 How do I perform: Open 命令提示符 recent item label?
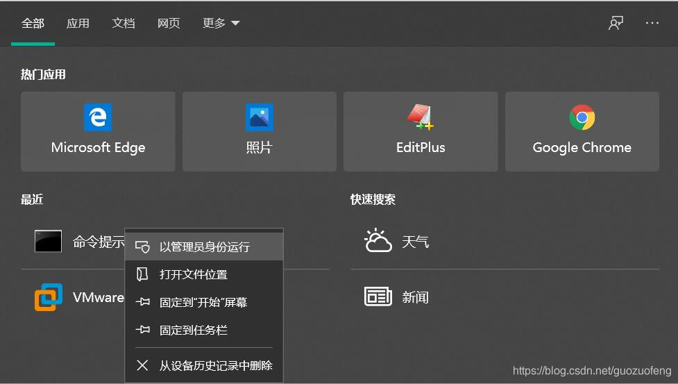pos(99,242)
